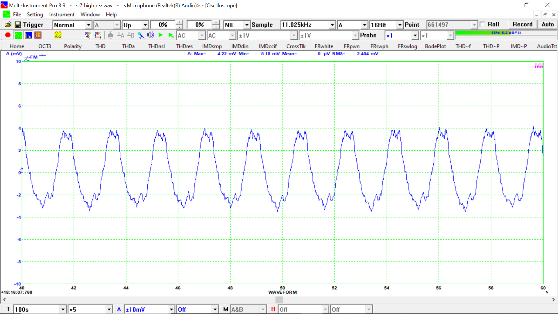Image resolution: width=558 pixels, height=314 pixels.
Task: Select the IMDdin preset tab
Action: (x=240, y=46)
